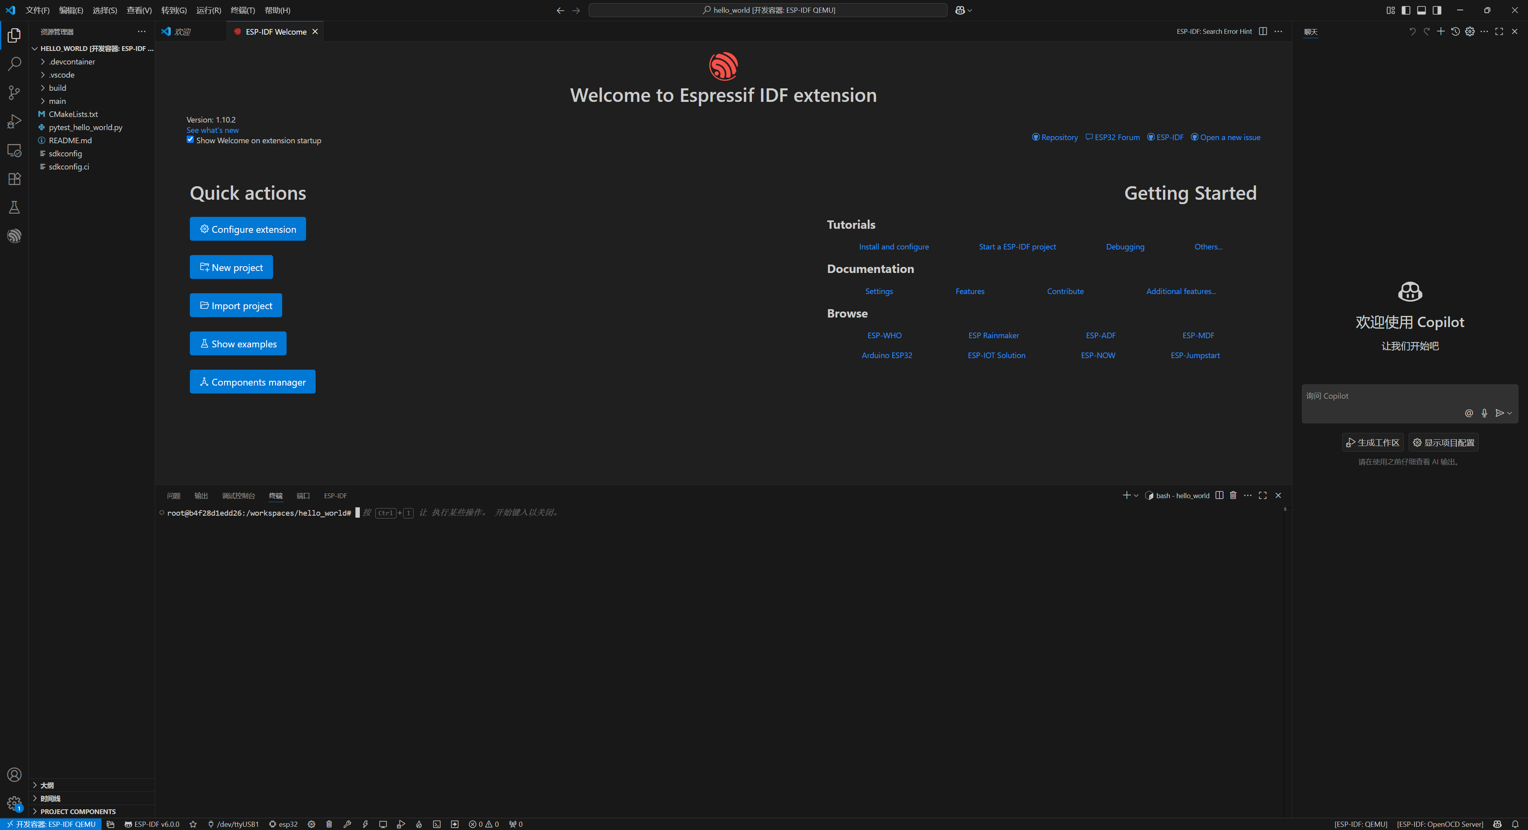Open the Install and configure tutorial link
Image resolution: width=1528 pixels, height=830 pixels.
click(x=893, y=247)
